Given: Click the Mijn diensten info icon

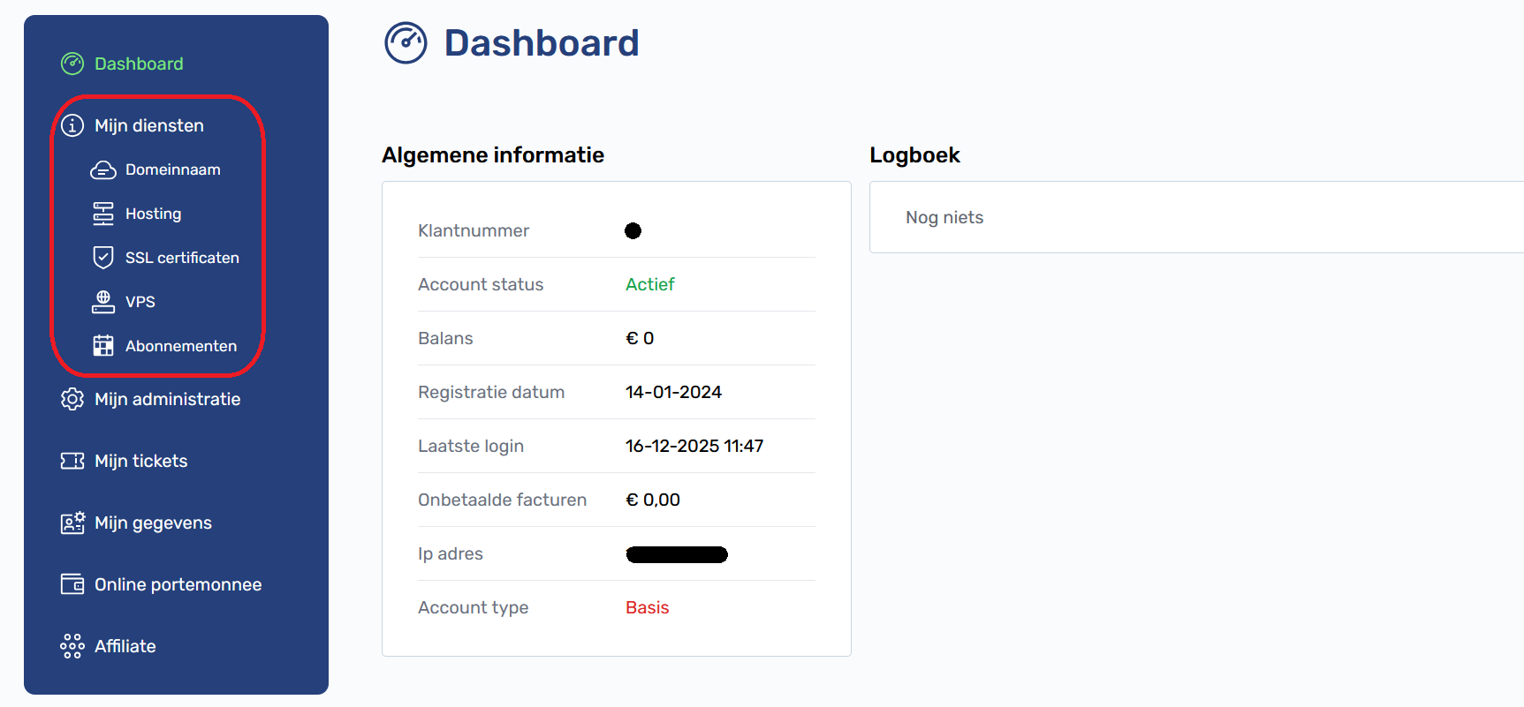Looking at the screenshot, I should tap(72, 125).
